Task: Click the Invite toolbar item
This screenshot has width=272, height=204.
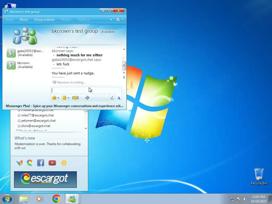Action: click(9, 20)
